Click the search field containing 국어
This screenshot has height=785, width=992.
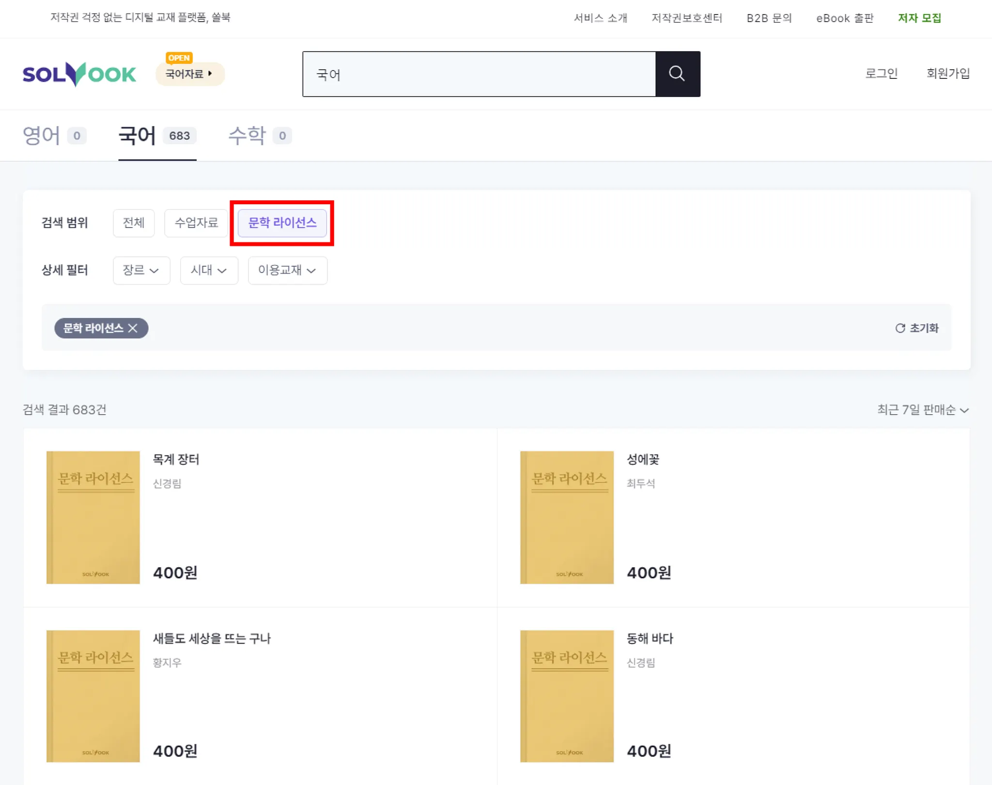[x=479, y=74]
